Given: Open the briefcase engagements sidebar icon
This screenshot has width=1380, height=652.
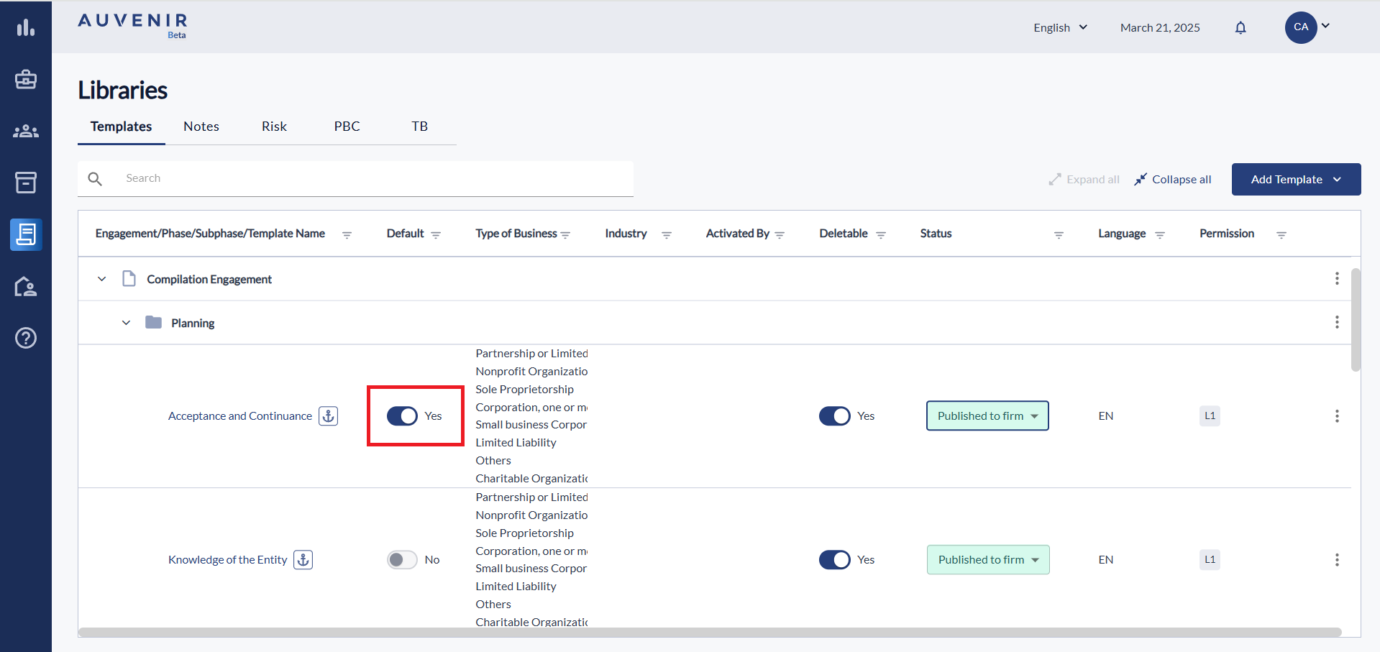Looking at the screenshot, I should (x=26, y=80).
